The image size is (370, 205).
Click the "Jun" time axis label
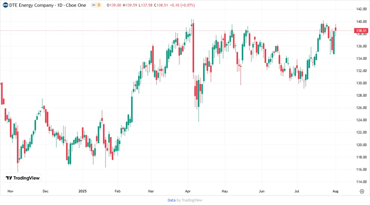(261, 191)
